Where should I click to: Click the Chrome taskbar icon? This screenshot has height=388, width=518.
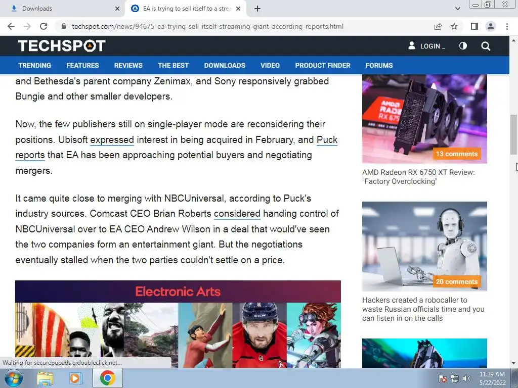coord(107,378)
